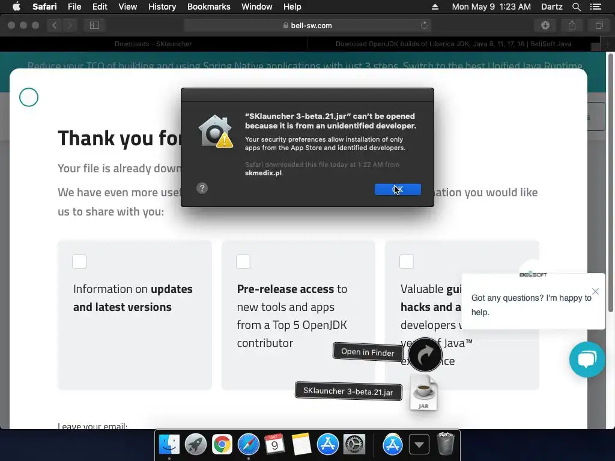The height and width of the screenshot is (461, 615).
Task: Open the help question mark in dialog
Action: pos(202,188)
